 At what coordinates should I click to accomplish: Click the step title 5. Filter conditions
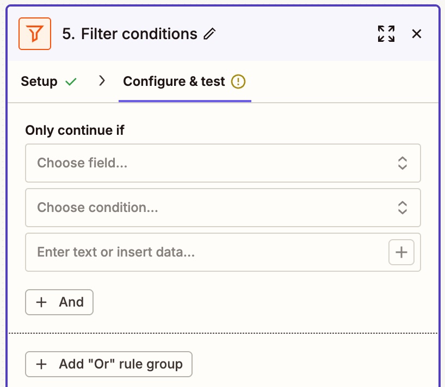click(132, 34)
